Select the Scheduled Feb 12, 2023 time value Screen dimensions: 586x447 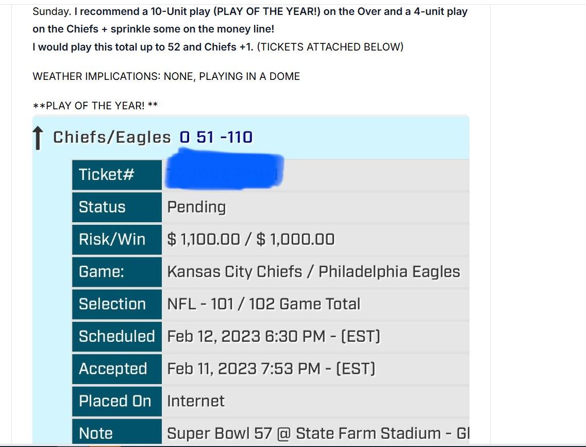click(274, 336)
